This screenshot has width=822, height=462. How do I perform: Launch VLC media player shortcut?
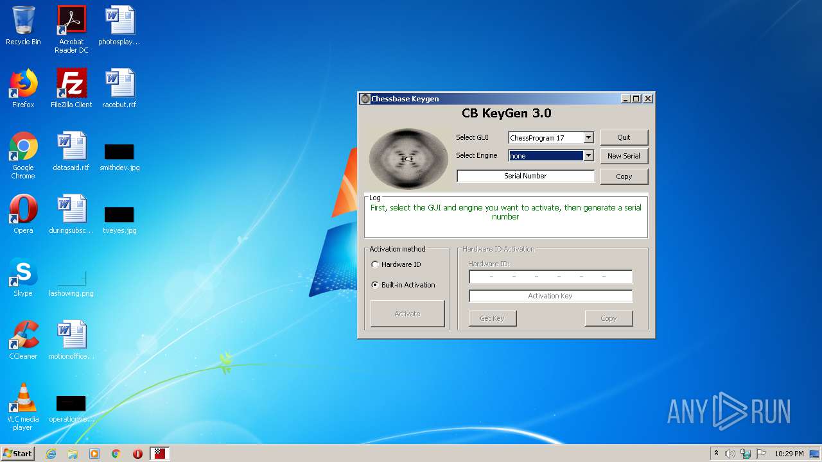click(x=23, y=407)
